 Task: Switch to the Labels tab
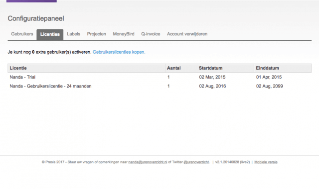point(73,34)
